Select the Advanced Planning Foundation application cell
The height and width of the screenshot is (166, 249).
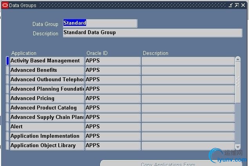[47, 89]
